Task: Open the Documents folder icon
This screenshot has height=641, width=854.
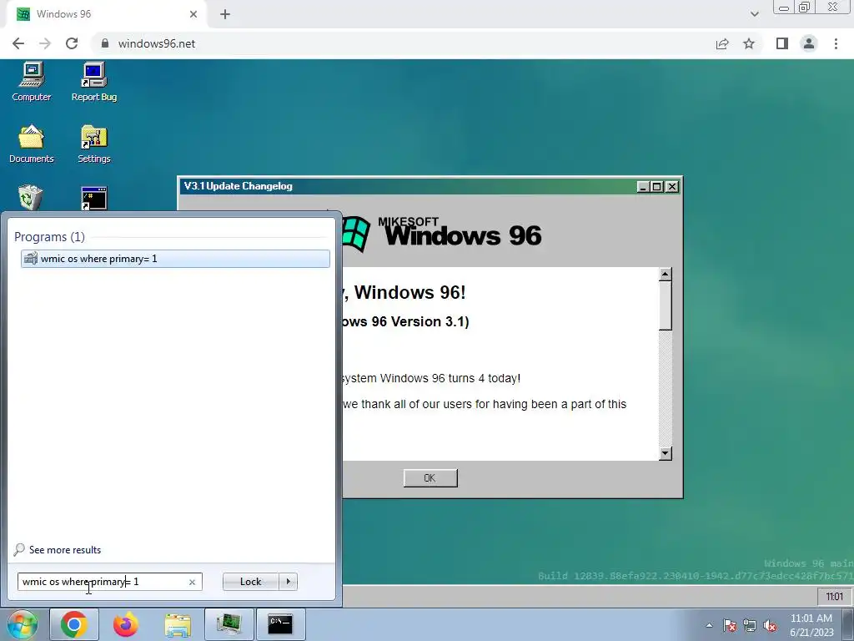Action: point(32,144)
